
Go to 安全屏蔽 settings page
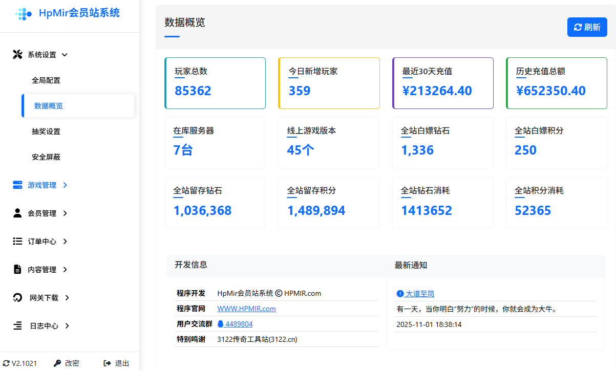46,157
